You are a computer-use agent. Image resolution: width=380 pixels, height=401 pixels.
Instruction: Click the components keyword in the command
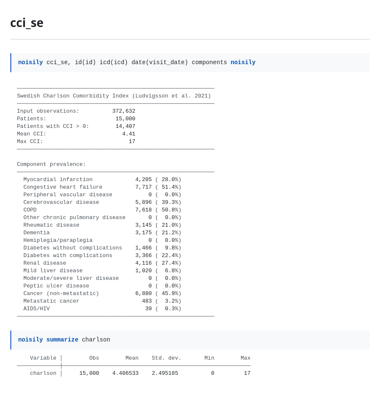(x=209, y=62)
